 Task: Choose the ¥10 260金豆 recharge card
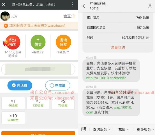tap(13, 118)
